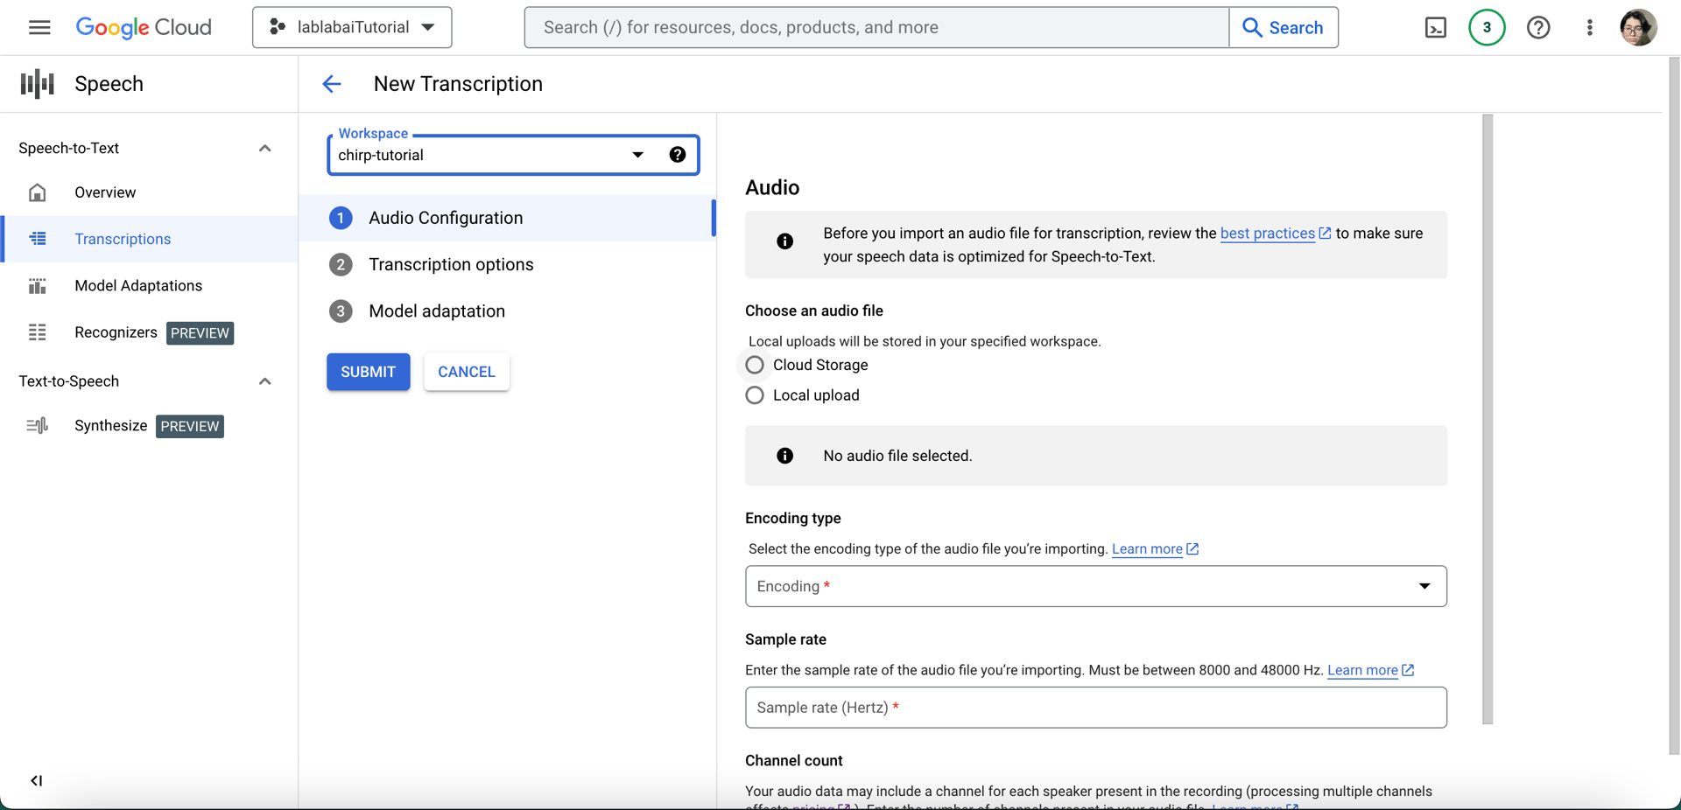Expand the Workspace chirp-tutorial dropdown
1681x810 pixels.
(x=638, y=155)
